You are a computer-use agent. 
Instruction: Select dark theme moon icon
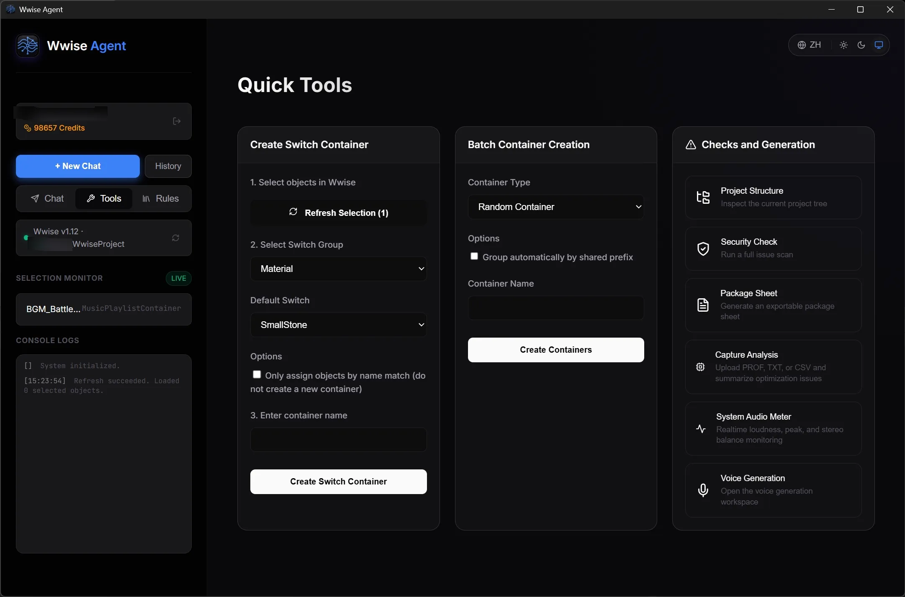[861, 45]
